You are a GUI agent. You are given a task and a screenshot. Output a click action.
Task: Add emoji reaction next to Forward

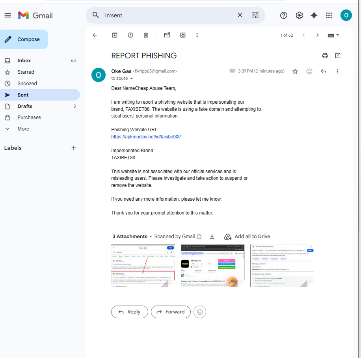(200, 312)
